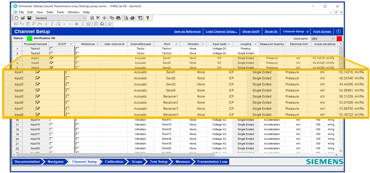
Task: Click the greyed floppy disk icon in second toolbar
Action: 102,24
